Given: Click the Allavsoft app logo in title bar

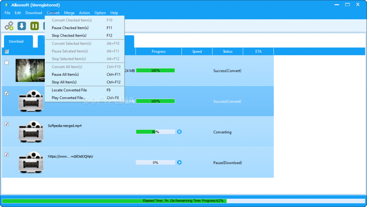Looking at the screenshot, I should (6, 5).
